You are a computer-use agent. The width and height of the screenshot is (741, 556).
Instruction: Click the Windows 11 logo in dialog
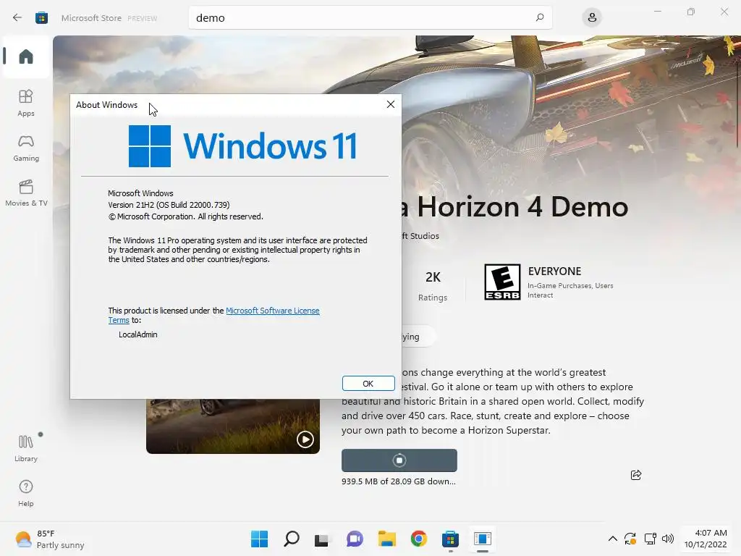tap(242, 146)
